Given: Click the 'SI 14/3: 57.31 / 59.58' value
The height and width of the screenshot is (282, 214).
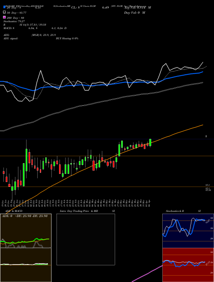Looking at the screenshot, I should pyautogui.click(x=33, y=25).
